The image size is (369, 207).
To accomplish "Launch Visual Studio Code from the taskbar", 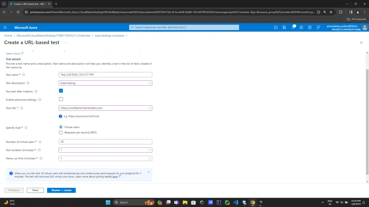I will (x=236, y=202).
